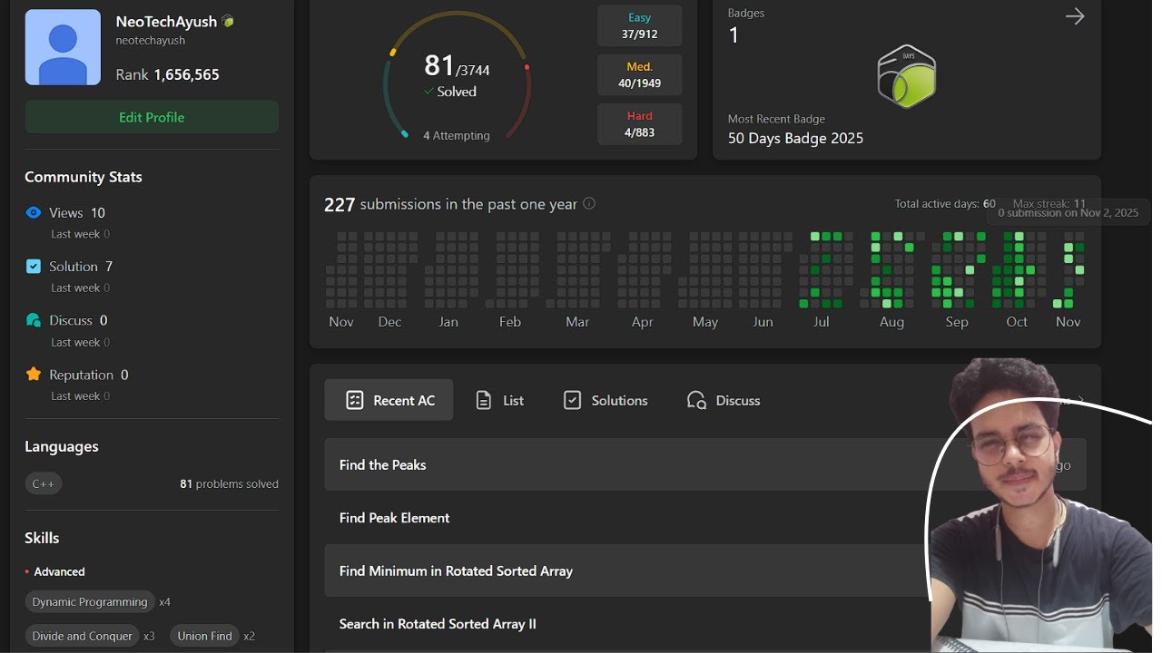
Task: Click Last week under Reputation
Action: [x=80, y=395]
